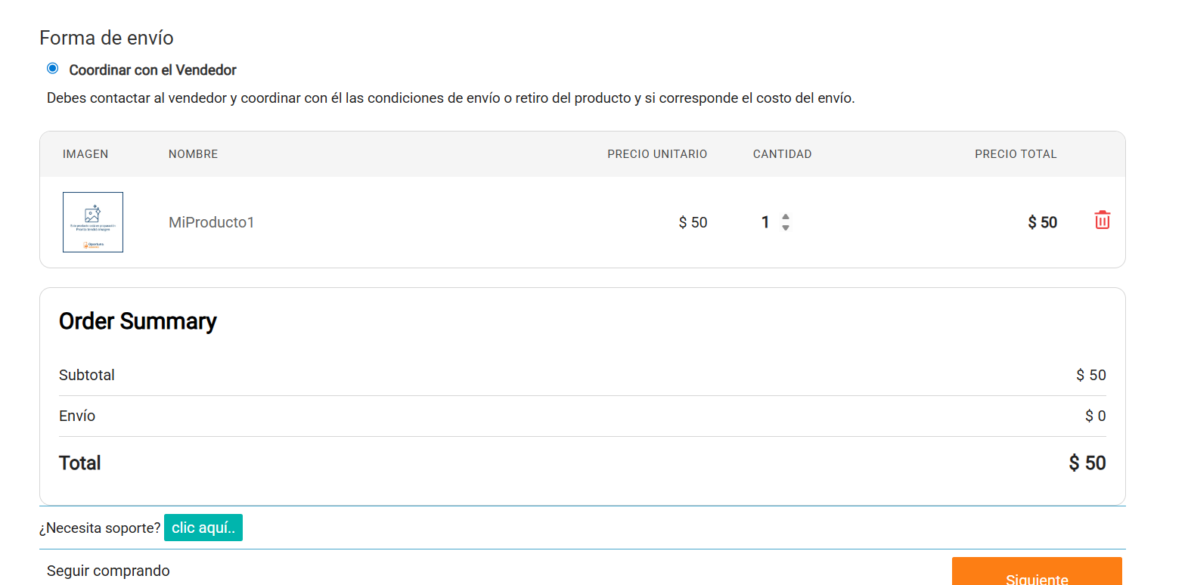The height and width of the screenshot is (585, 1188).
Task: Click the CANTIDAD column header
Action: click(782, 154)
